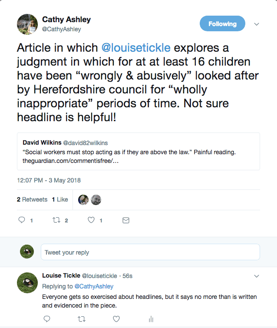This screenshot has height=328, width=277.
Task: View who liked: 1 Like
Action: (60, 199)
